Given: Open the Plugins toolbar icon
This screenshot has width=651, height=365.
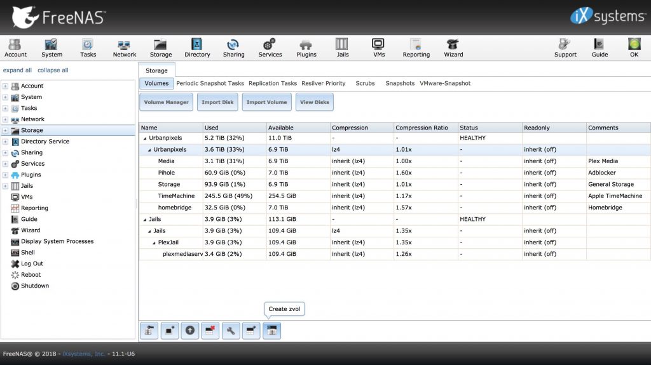Looking at the screenshot, I should tap(306, 48).
